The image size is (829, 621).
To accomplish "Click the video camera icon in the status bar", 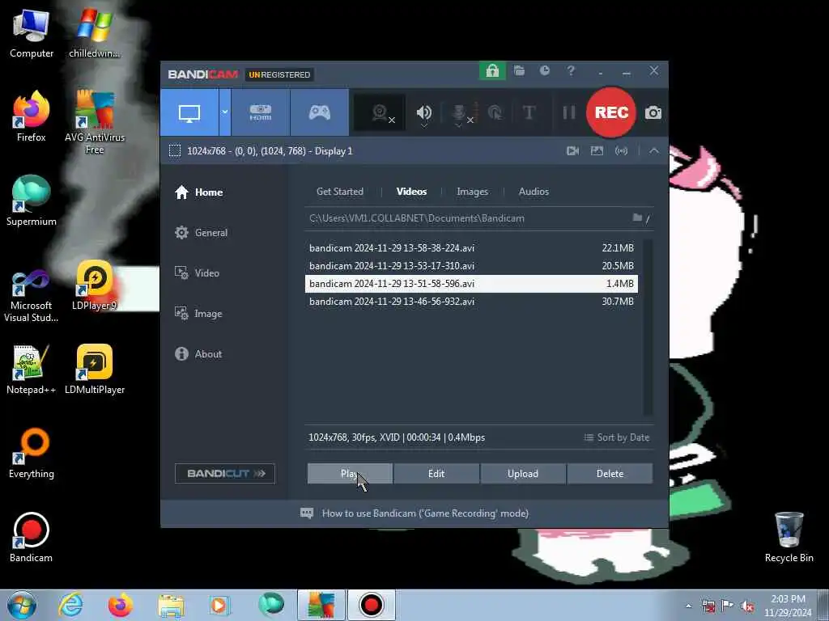I will (x=572, y=151).
